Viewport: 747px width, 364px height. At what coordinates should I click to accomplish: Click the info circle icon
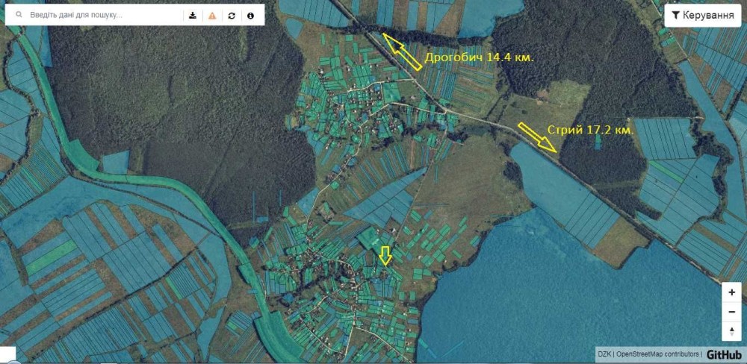coord(250,15)
